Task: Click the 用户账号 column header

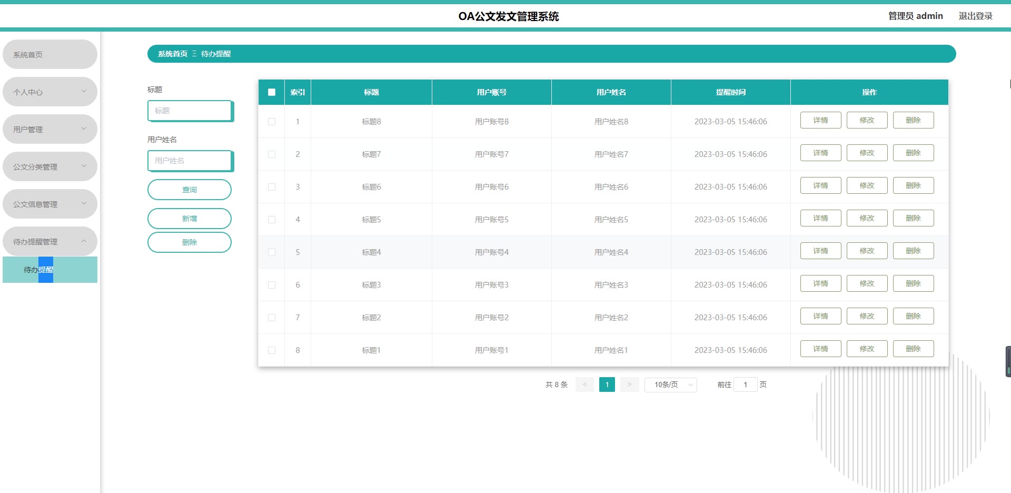Action: [x=491, y=92]
